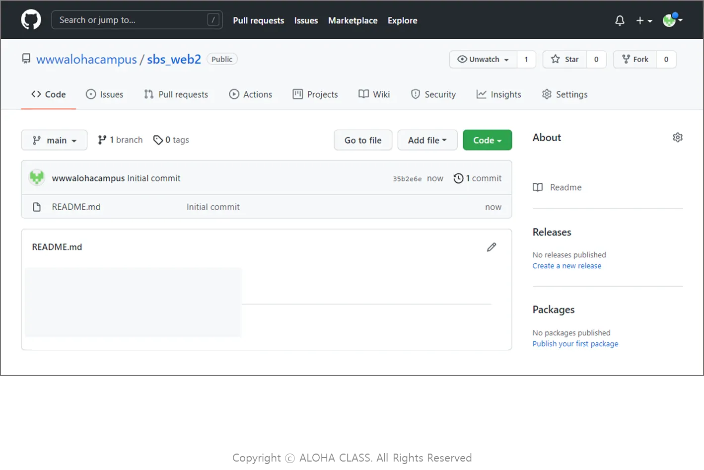704x470 pixels.
Task: Open the Projects tab
Action: 315,94
